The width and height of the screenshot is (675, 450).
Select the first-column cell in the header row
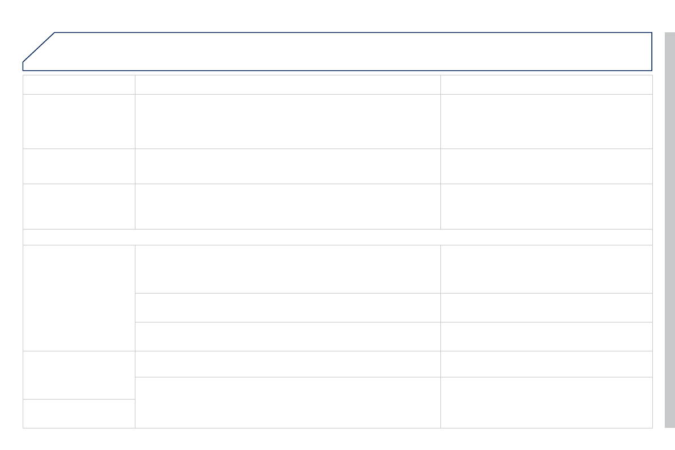[79, 84]
